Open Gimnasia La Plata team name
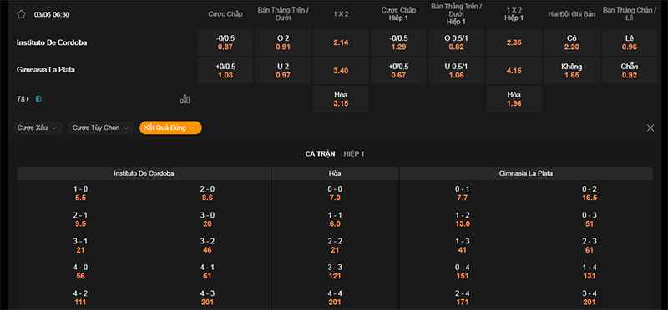Screen dimensions: 668x310 (46, 70)
